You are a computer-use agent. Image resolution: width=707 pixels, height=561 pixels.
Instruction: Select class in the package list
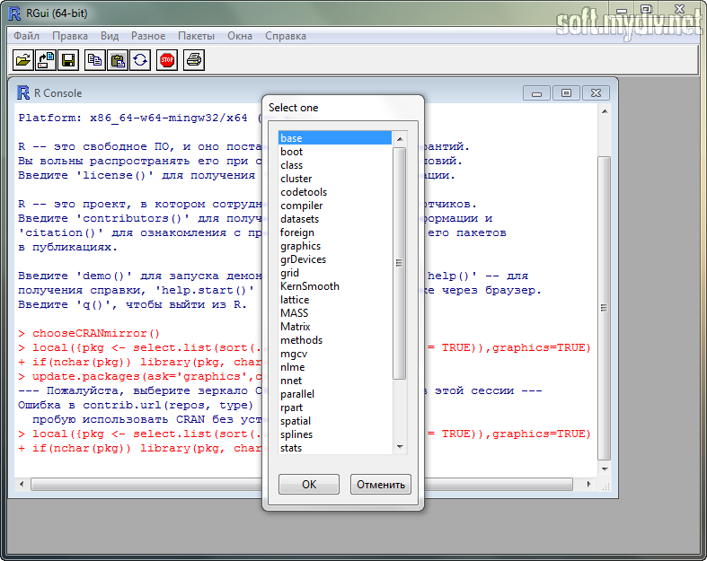[335, 165]
